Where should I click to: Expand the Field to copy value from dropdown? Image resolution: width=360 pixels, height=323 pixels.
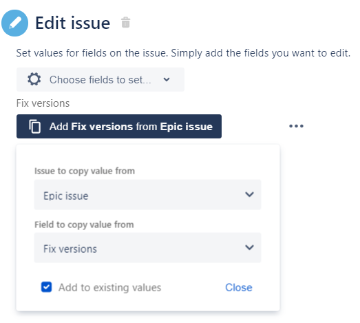pos(147,248)
